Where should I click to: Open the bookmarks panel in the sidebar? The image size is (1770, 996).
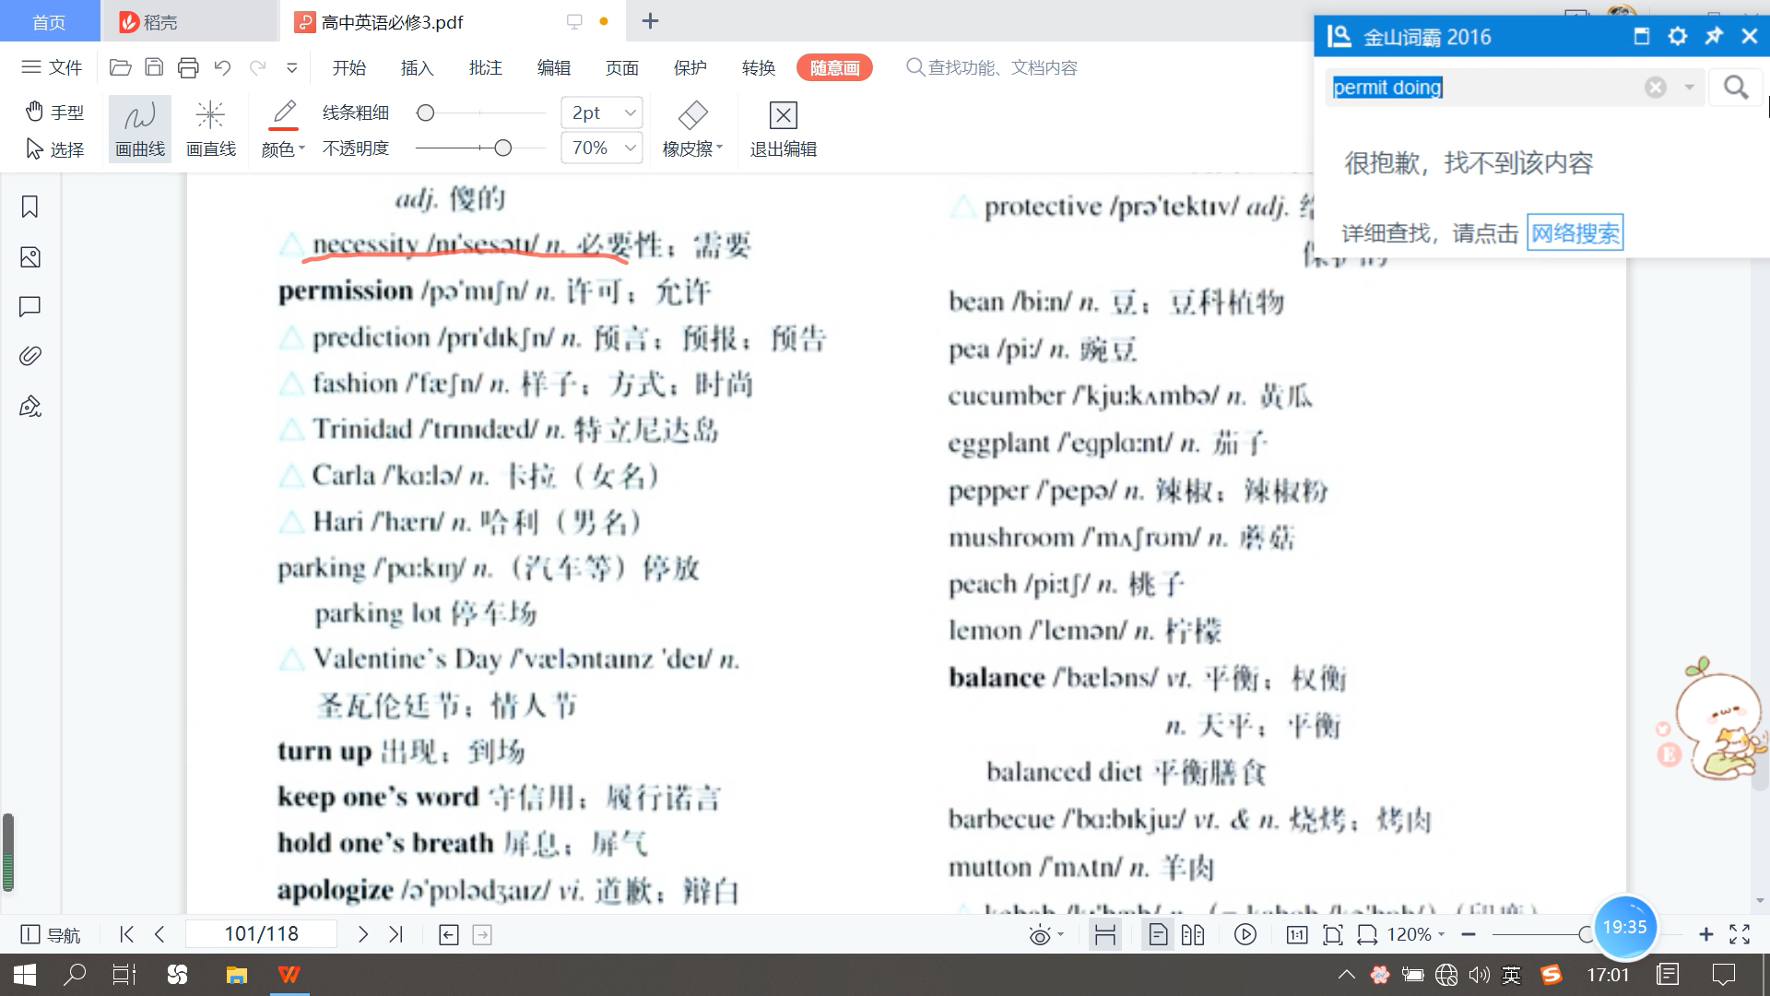pos(29,207)
